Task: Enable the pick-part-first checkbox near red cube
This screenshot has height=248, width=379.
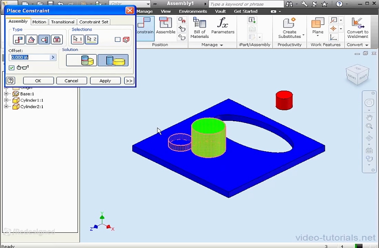Action: point(117,40)
